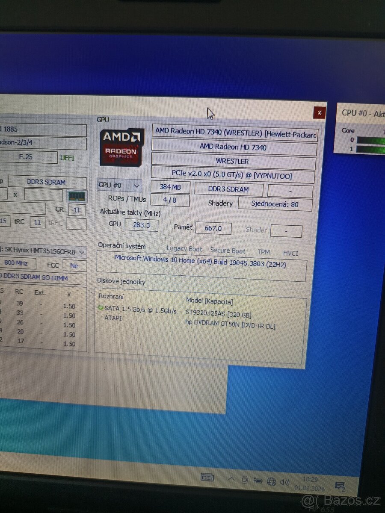Click the green icon next to ATAPI
Screen dimensions: 385x513
100,318
